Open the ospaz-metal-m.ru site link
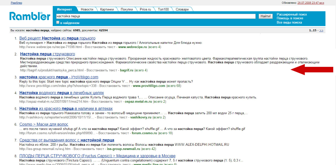Image resolution: width=336 pixels, height=165 pixels. (x=138, y=101)
